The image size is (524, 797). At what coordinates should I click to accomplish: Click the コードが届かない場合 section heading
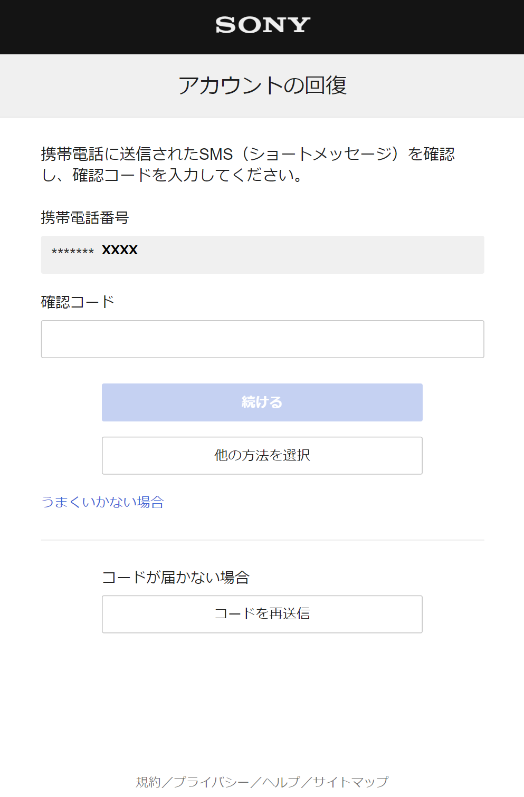click(x=176, y=577)
